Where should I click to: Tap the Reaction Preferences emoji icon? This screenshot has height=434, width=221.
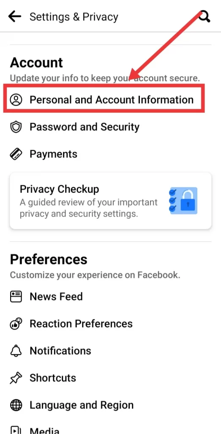point(16,323)
